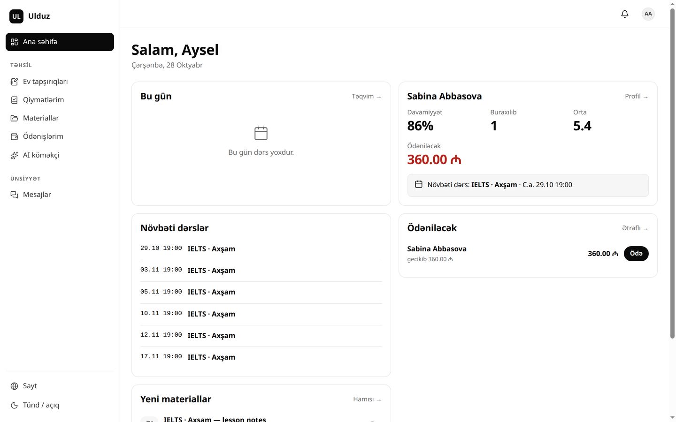
Task: Open the Sayt link in sidebar
Action: [60, 386]
